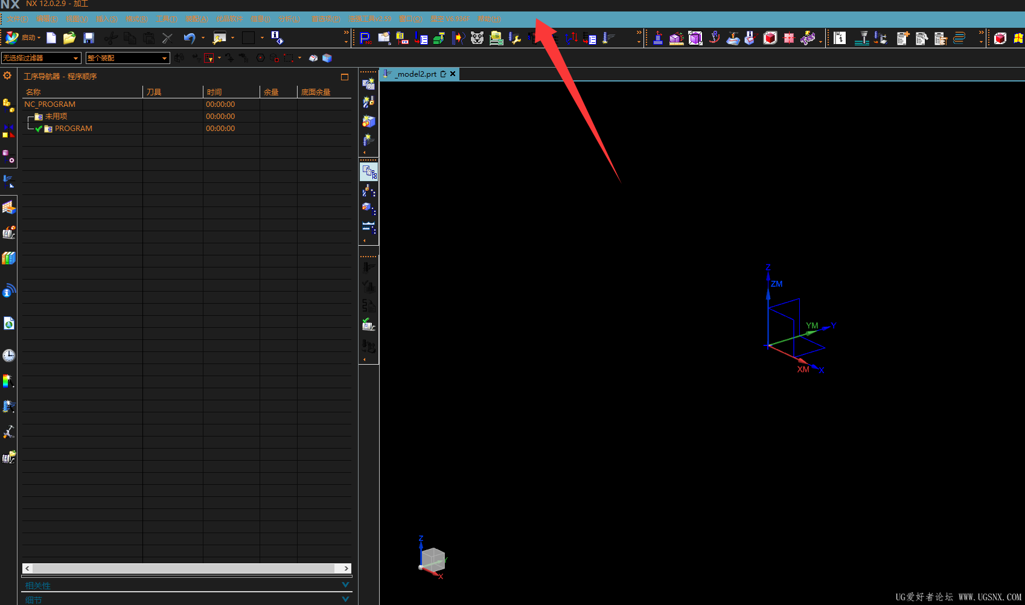Click the navigator settings gear icon
Viewport: 1025px width, 605px height.
click(7, 75)
